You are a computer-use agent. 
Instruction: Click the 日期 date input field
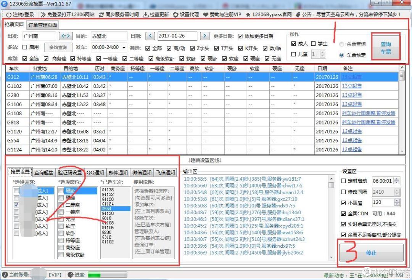(x=177, y=36)
